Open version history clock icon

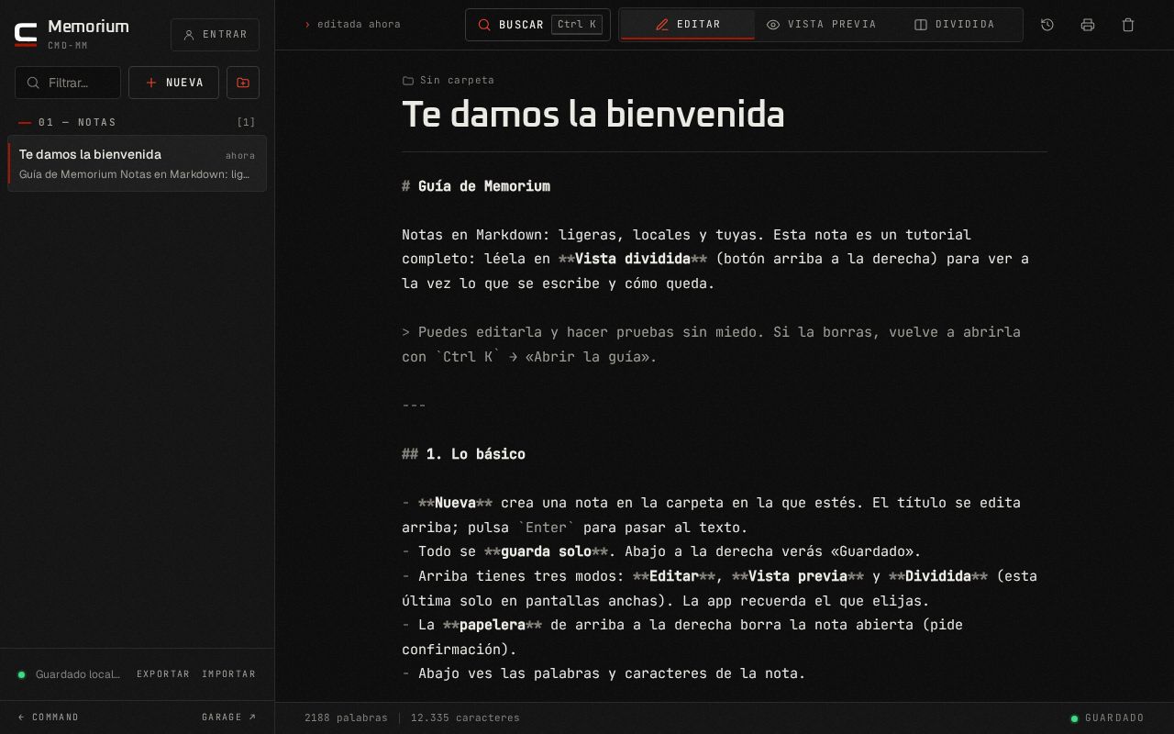(x=1047, y=25)
